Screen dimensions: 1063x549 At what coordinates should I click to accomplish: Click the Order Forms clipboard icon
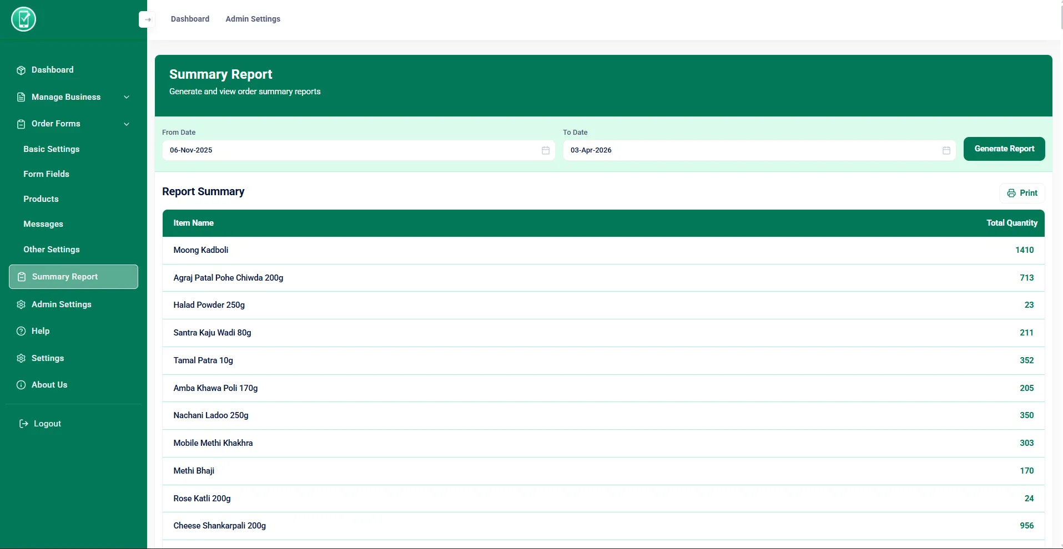point(21,124)
